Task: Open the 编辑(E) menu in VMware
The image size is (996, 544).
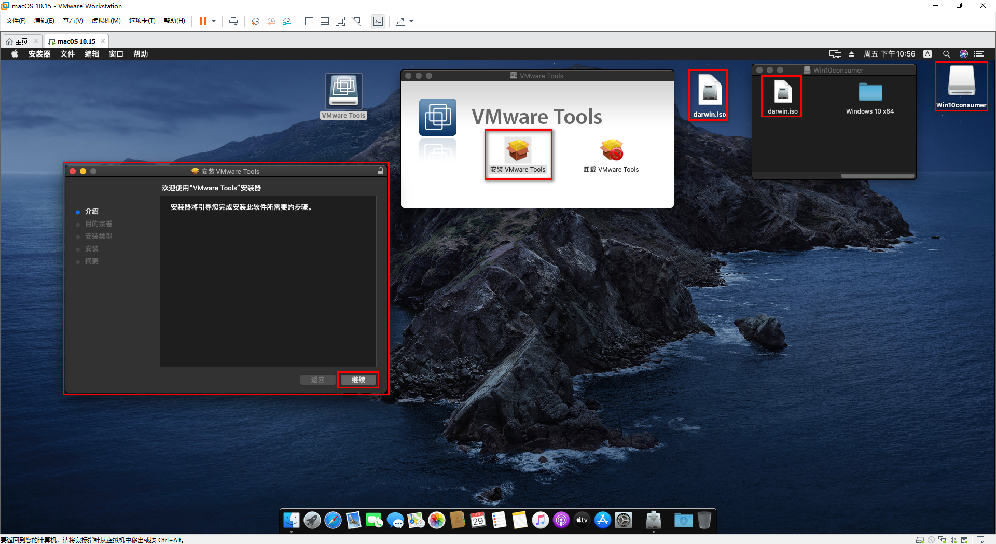Action: click(x=44, y=21)
